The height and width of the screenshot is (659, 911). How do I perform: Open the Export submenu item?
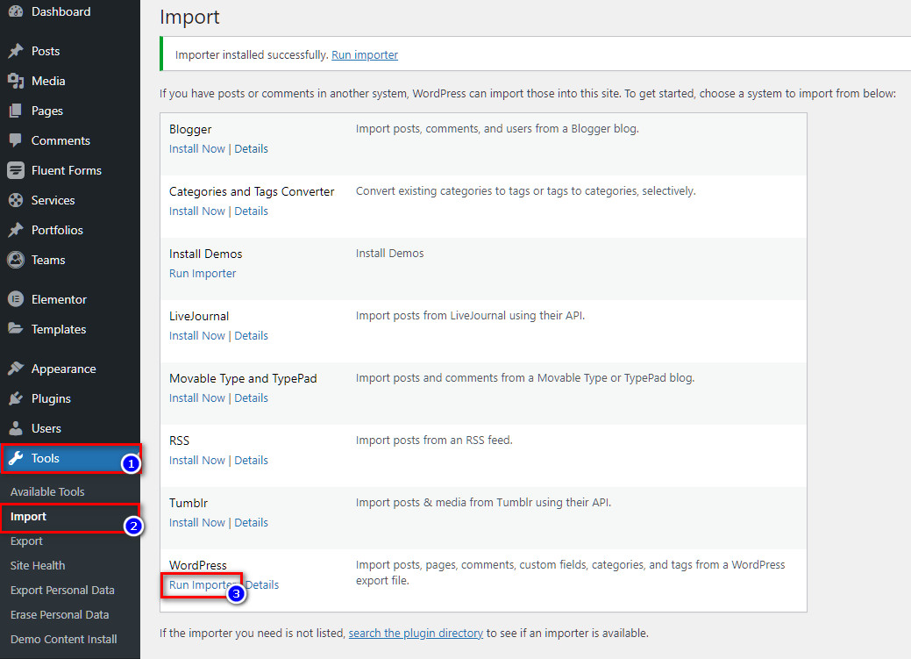coord(26,541)
